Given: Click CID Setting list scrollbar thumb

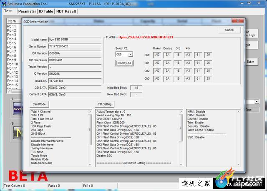Looking at the screenshot, I should (x=181, y=128).
